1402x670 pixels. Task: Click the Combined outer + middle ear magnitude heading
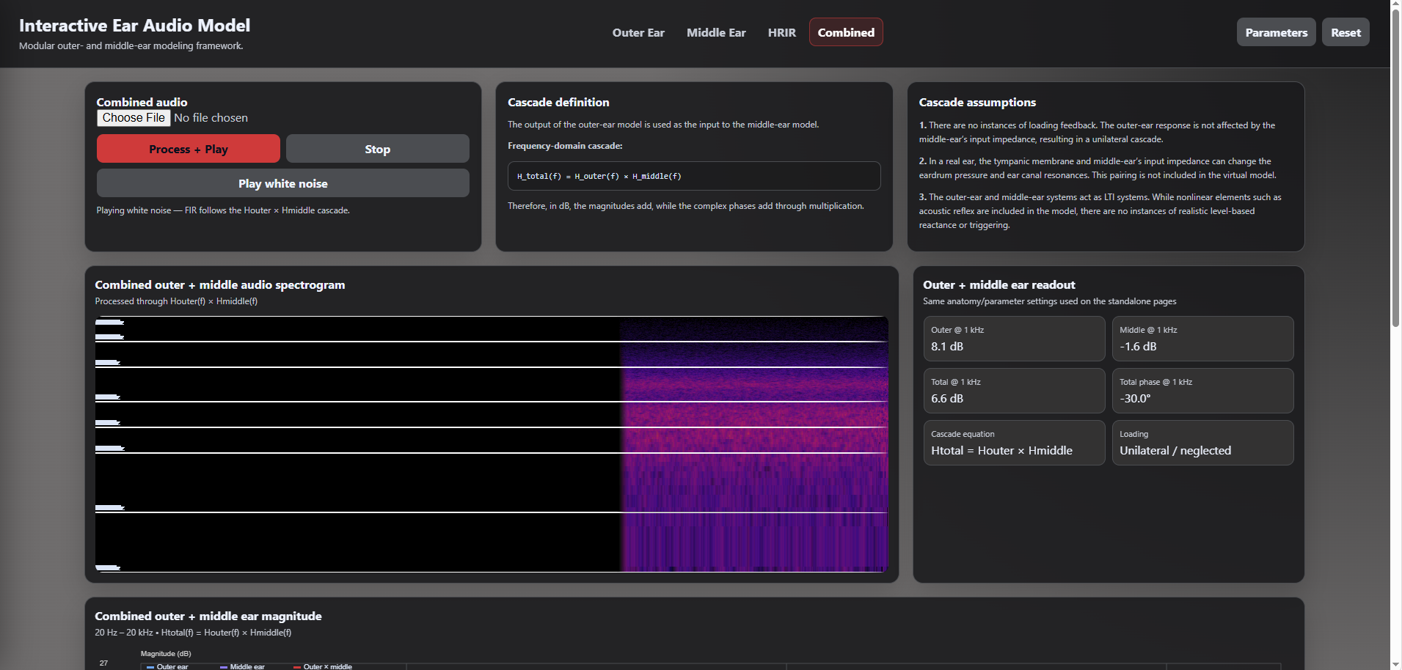click(208, 616)
